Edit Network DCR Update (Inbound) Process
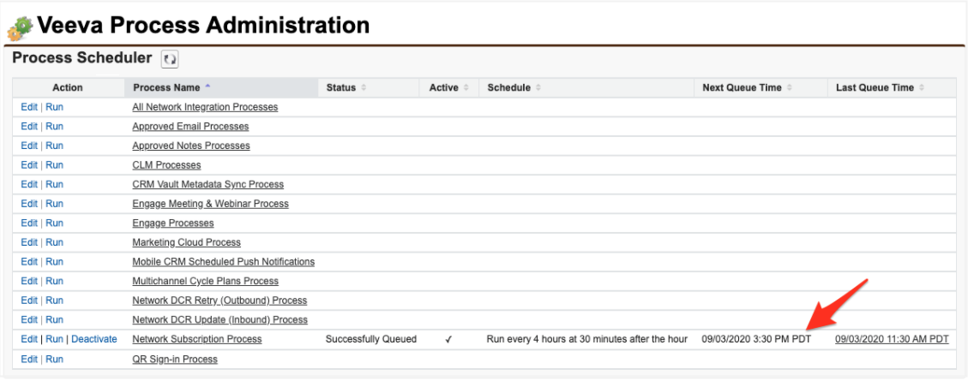Image resolution: width=968 pixels, height=381 pixels. coord(29,319)
